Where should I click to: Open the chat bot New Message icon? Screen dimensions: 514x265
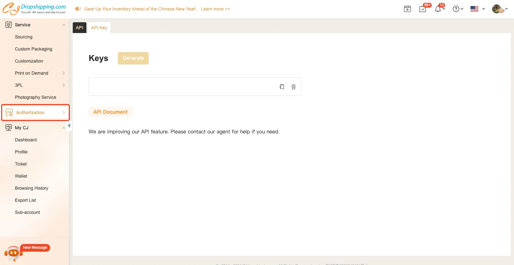click(13, 253)
